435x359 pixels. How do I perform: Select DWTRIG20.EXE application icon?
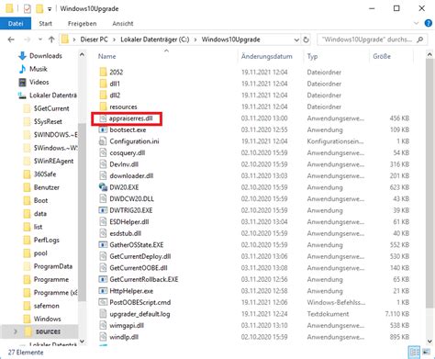pyautogui.click(x=103, y=210)
